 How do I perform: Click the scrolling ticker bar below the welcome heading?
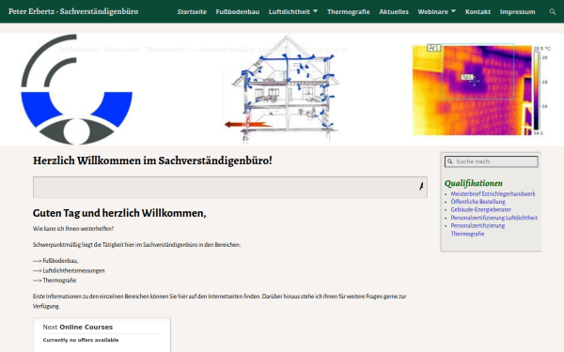pos(230,187)
